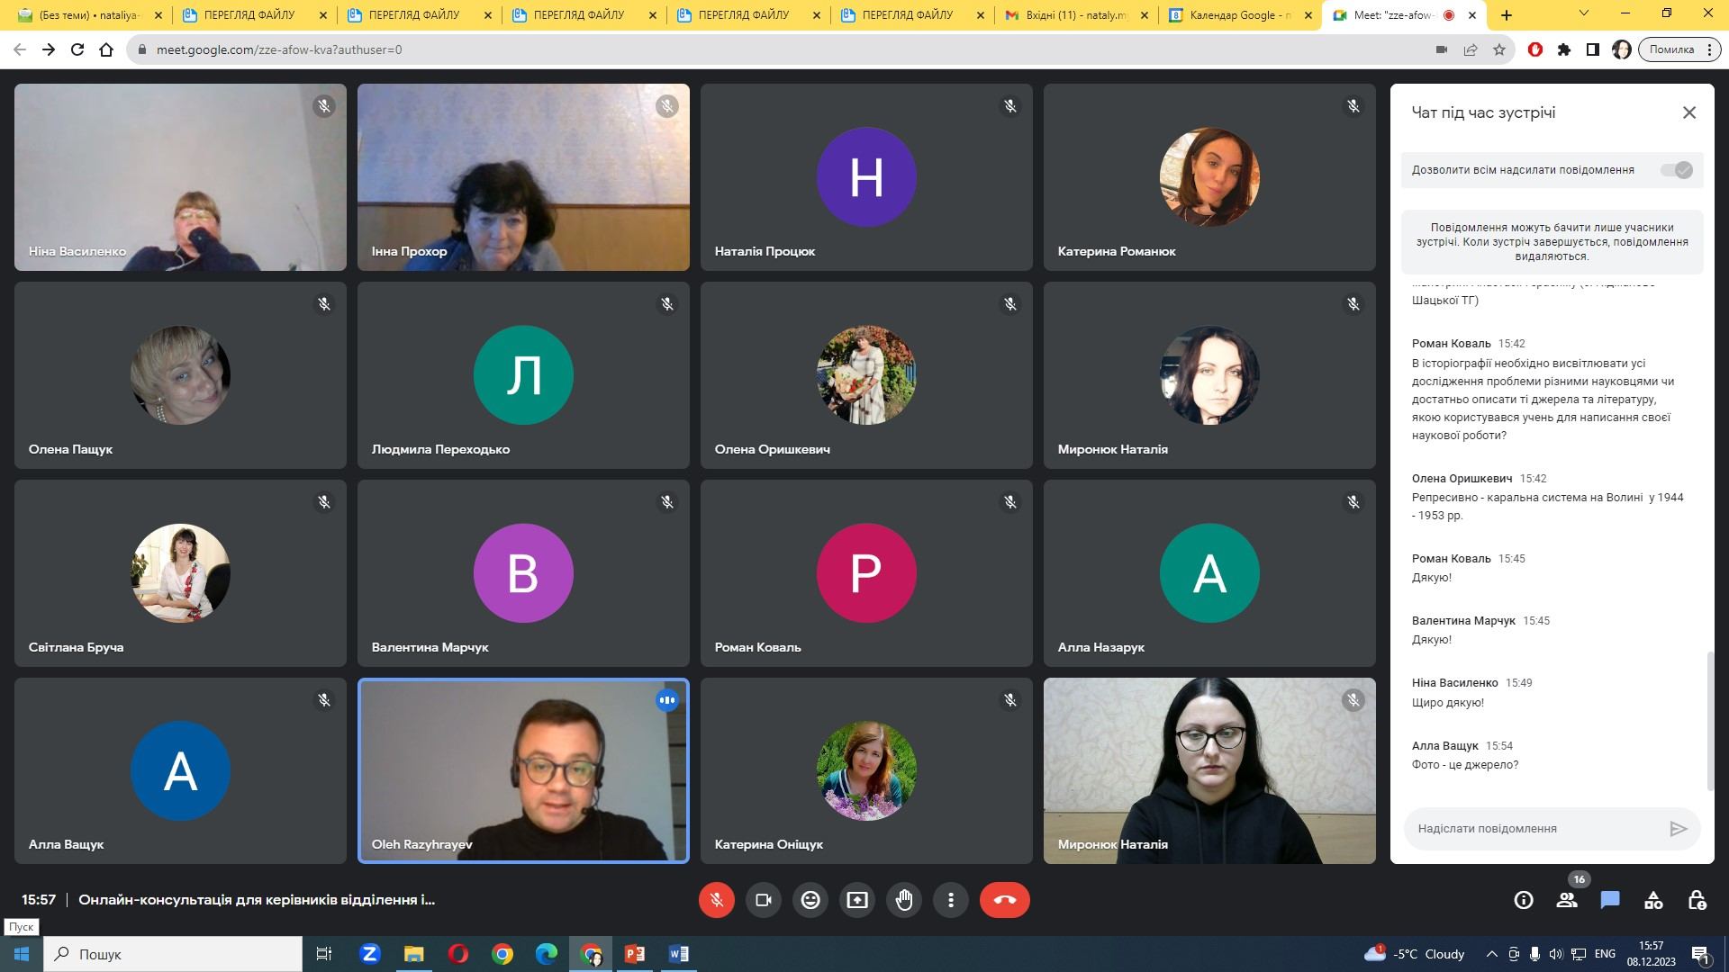Open the emoji reactions button

[x=810, y=900]
